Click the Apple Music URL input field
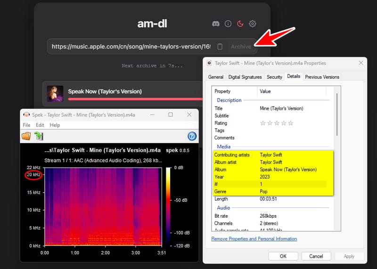The width and height of the screenshot is (377, 269). pyautogui.click(x=131, y=46)
